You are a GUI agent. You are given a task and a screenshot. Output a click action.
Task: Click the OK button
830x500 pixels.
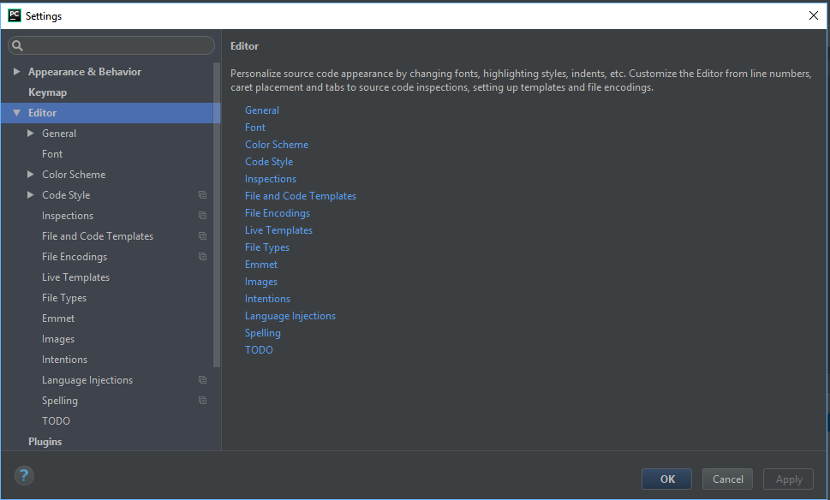666,479
